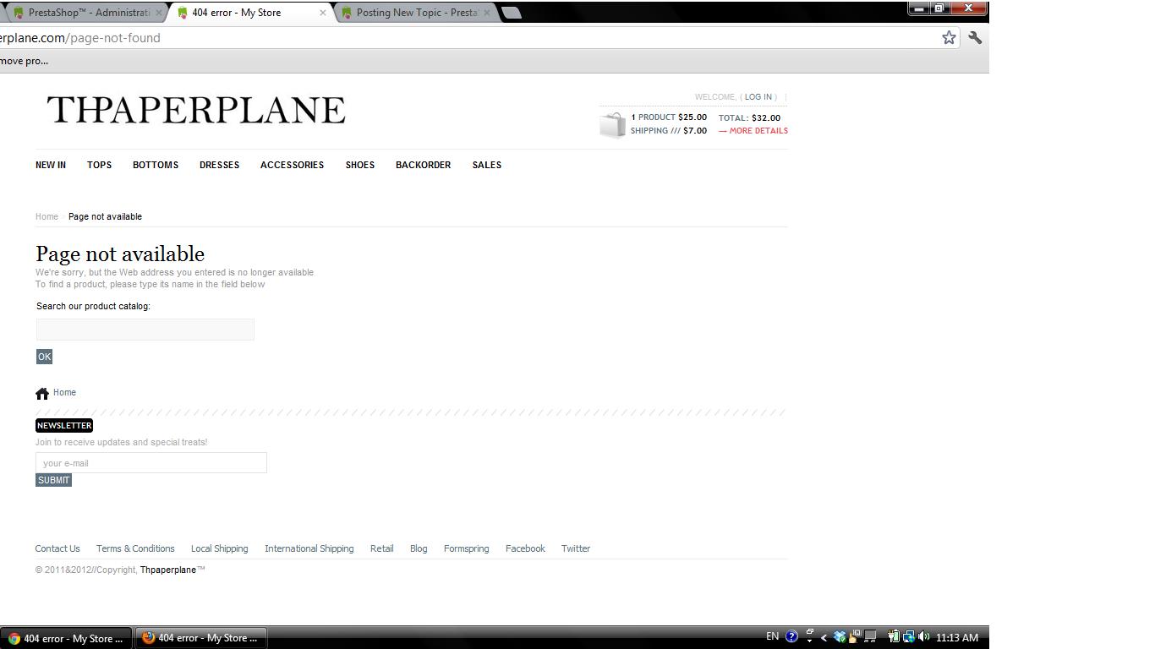Click the MORE DETAILS cart link
This screenshot has width=1155, height=649.
753,131
